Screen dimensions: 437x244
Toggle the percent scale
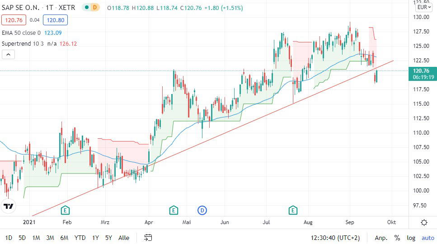coord(397,238)
